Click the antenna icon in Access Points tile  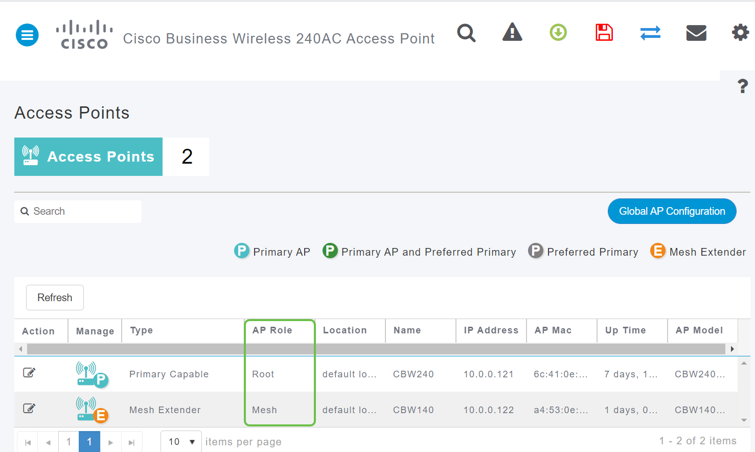[x=31, y=155]
